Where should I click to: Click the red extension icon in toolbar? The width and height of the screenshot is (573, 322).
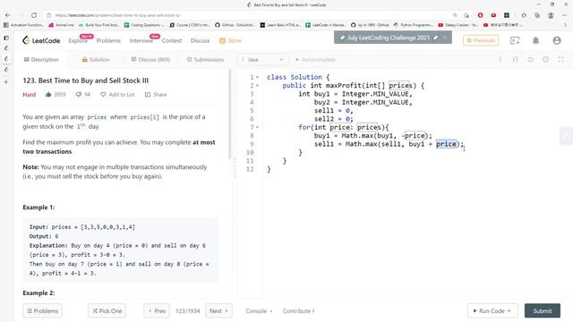pos(480,15)
